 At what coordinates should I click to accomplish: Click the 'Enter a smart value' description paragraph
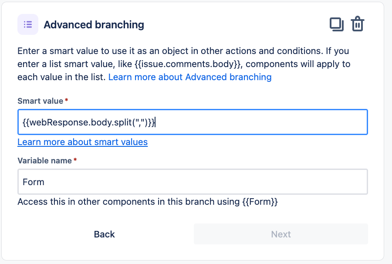coord(184,64)
